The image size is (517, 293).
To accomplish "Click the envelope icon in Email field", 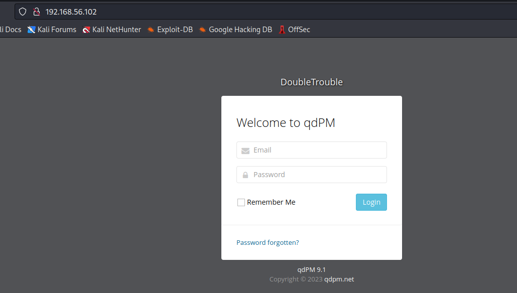I will tap(245, 151).
